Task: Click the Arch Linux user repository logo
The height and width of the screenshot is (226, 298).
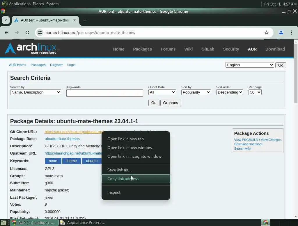Action: [x=31, y=49]
